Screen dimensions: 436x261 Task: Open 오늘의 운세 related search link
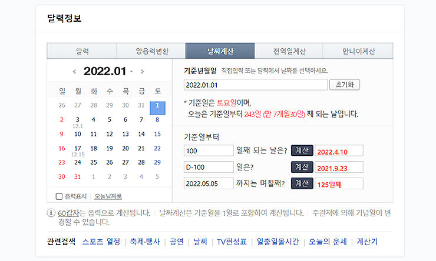click(328, 242)
